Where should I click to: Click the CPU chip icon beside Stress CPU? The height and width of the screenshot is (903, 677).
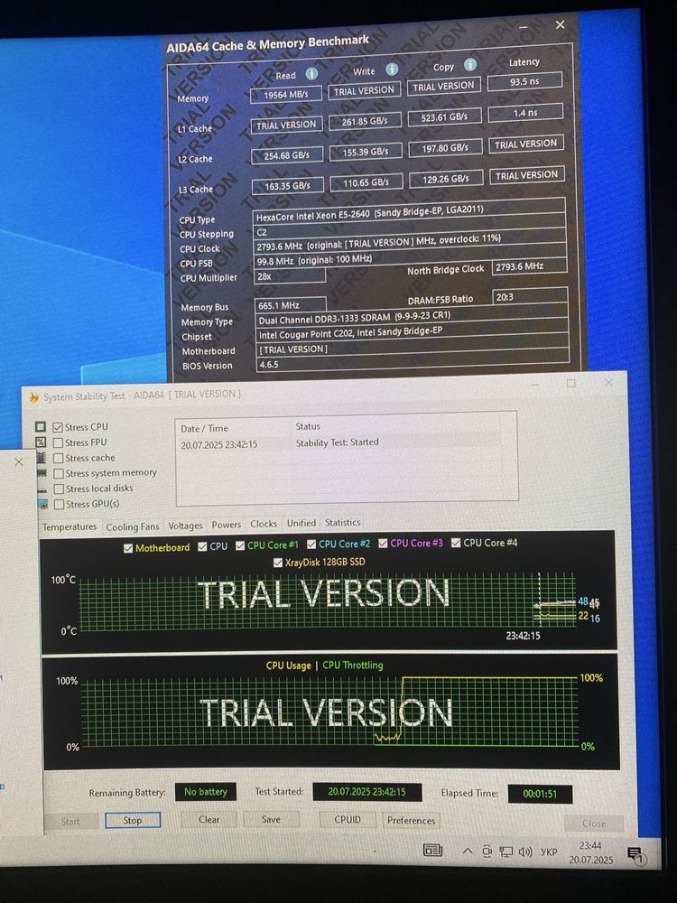(41, 427)
